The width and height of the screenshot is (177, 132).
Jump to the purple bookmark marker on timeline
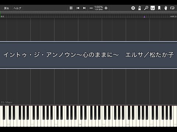(x=145, y=16)
